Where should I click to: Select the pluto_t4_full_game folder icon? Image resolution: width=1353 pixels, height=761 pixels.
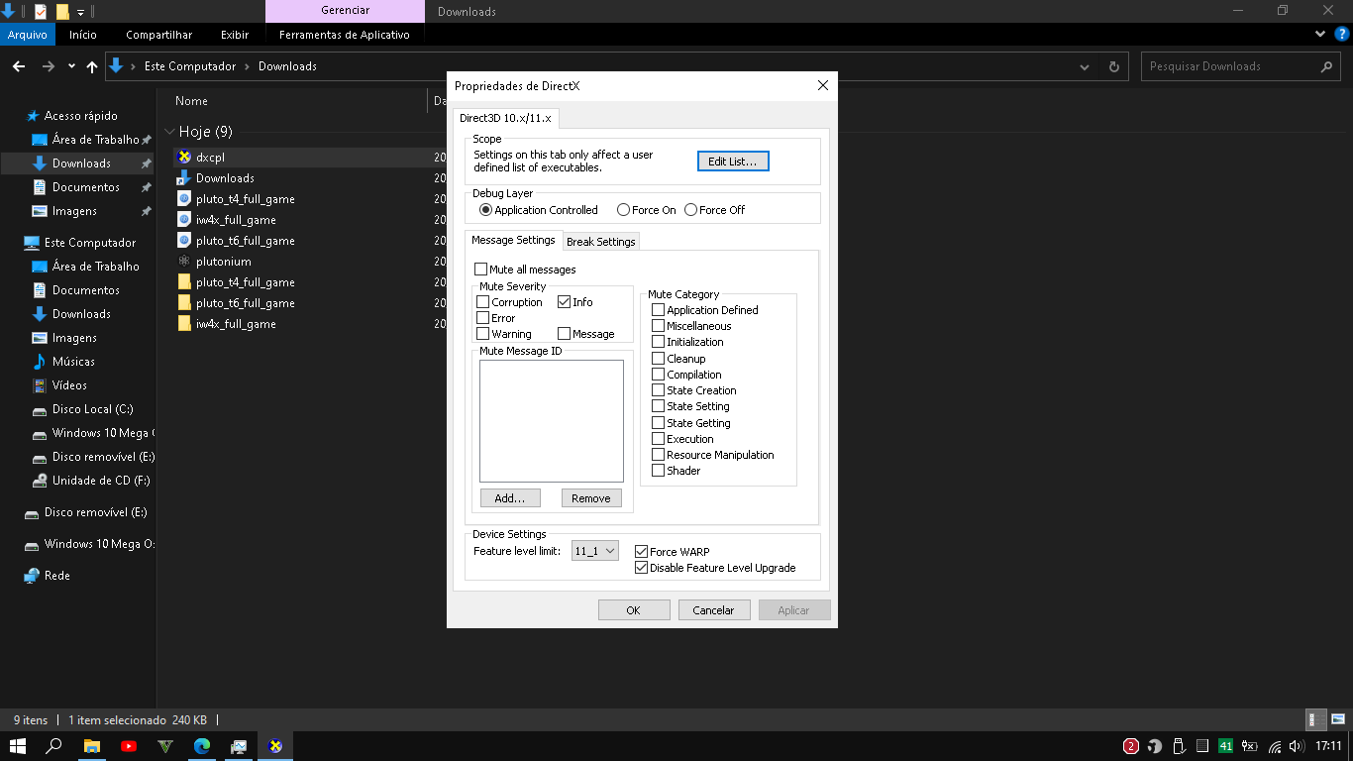pos(183,281)
